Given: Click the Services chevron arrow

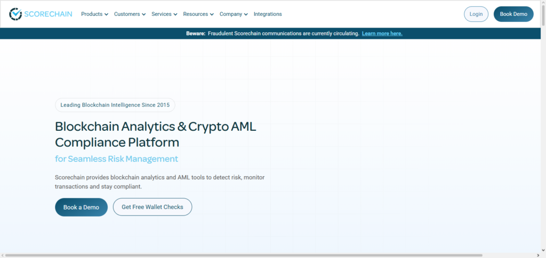Looking at the screenshot, I should point(175,14).
